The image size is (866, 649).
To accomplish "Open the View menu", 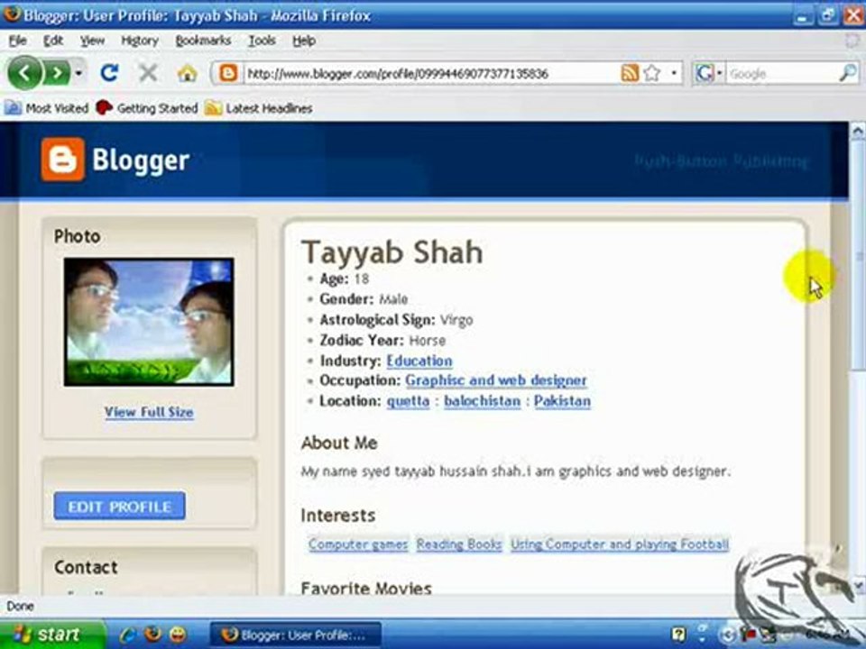I will tap(92, 41).
